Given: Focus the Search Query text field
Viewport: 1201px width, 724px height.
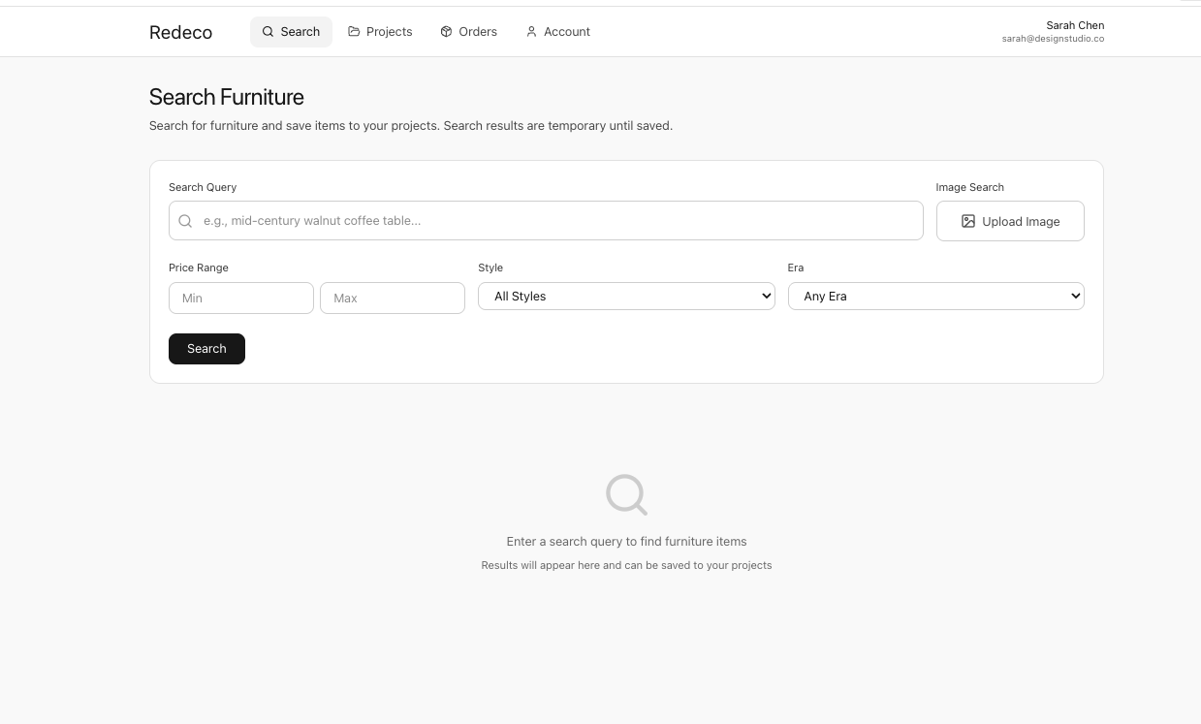Looking at the screenshot, I should click(x=557, y=221).
